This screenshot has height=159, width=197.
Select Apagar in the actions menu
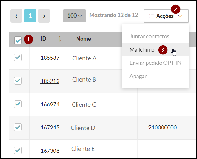pyautogui.click(x=138, y=76)
